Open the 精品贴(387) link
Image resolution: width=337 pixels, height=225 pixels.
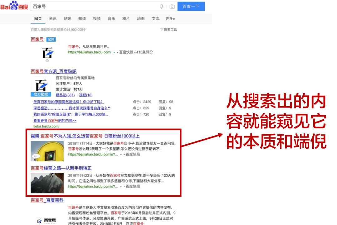pyautogui.click(x=65, y=95)
